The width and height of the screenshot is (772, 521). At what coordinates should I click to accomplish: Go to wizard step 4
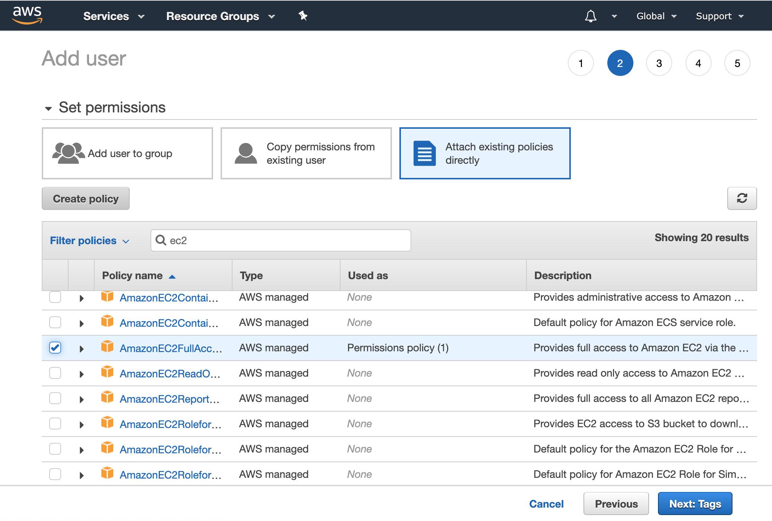(x=698, y=63)
